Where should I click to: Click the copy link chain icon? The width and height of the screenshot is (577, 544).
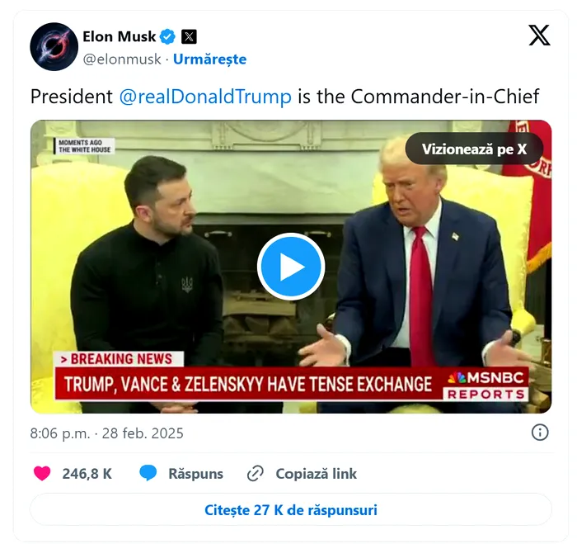255,474
